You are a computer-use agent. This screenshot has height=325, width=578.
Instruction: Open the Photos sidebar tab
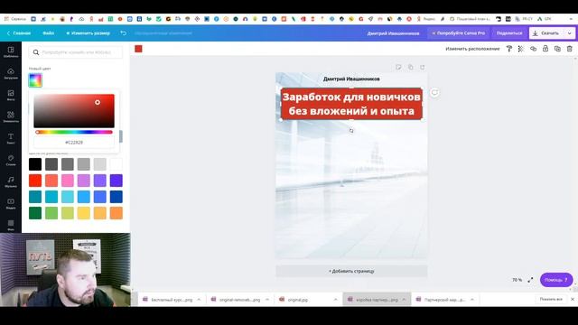point(11,95)
